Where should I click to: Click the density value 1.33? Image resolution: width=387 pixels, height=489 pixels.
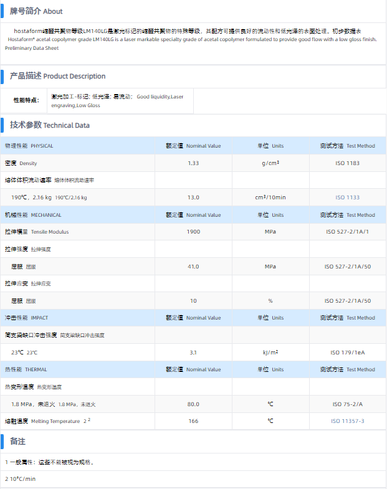pyautogui.click(x=193, y=163)
